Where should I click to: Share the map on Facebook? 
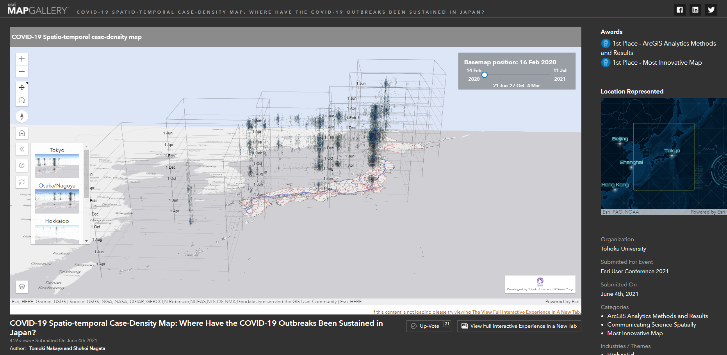pyautogui.click(x=680, y=10)
